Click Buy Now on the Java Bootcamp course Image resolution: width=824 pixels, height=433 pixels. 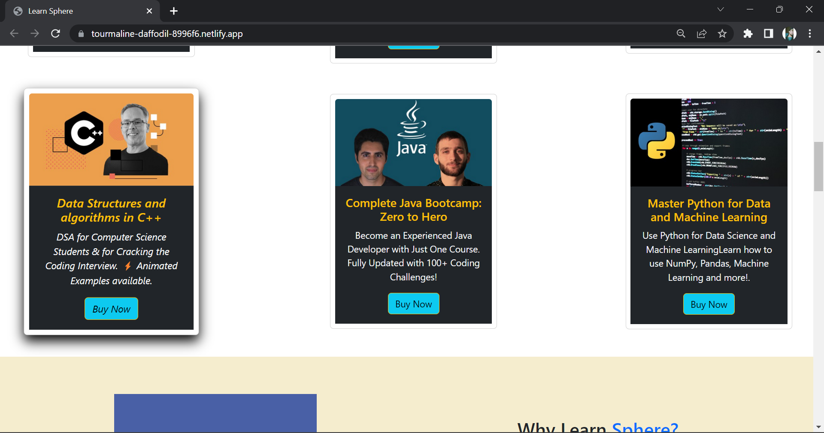point(413,304)
